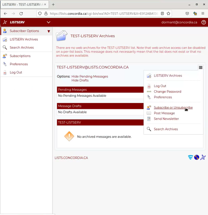Click Change Password asterisks icon
The height and width of the screenshot is (215, 208).
coord(149,92)
